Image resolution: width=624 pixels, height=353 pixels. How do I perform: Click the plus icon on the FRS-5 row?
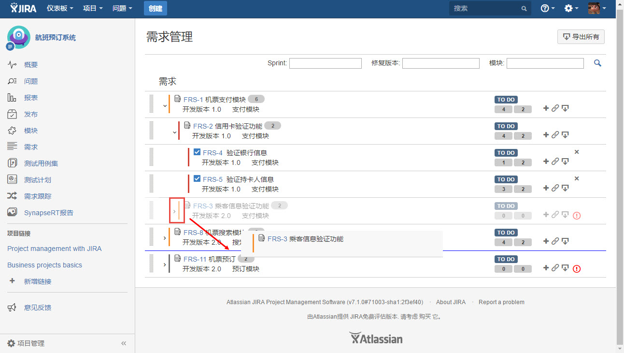click(546, 188)
